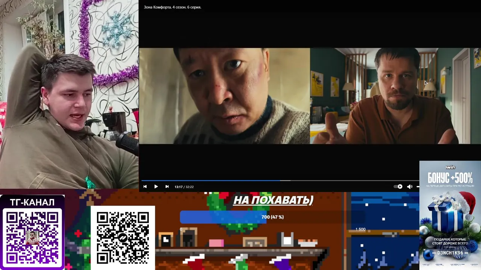Click the streamer webcam feed
The image size is (481, 270).
tap(69, 94)
